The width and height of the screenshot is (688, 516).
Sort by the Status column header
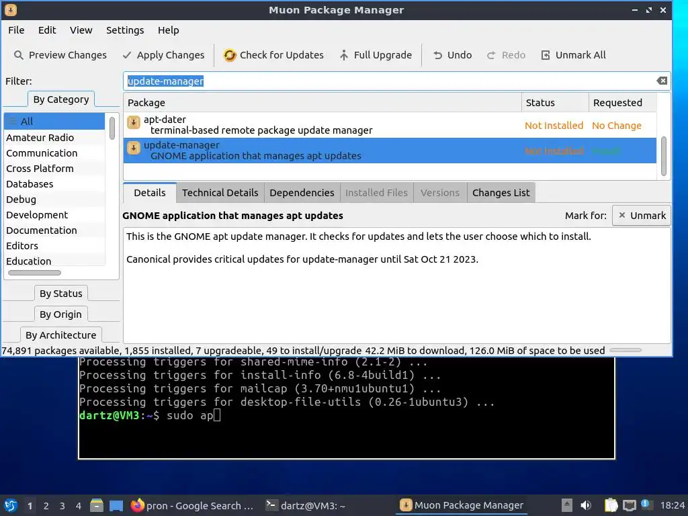[x=555, y=103]
